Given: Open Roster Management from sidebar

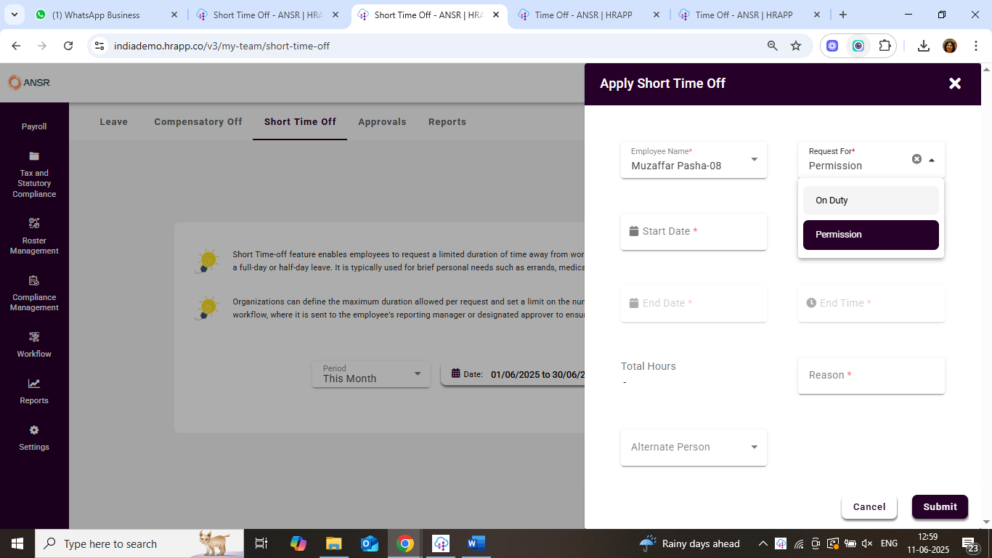Looking at the screenshot, I should click(34, 223).
